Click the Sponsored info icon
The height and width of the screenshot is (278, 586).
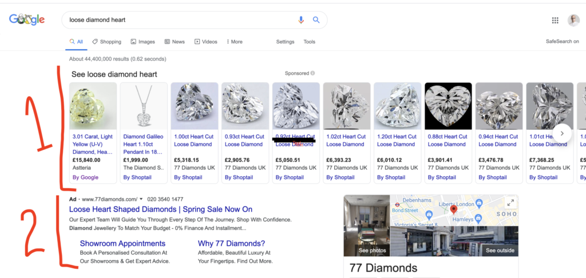312,73
